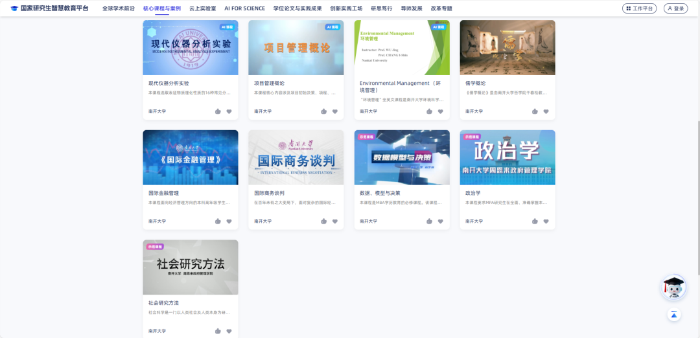700x338 pixels.
Task: Click 南开大学 under 现代仪器分析实验
Action: pos(157,111)
